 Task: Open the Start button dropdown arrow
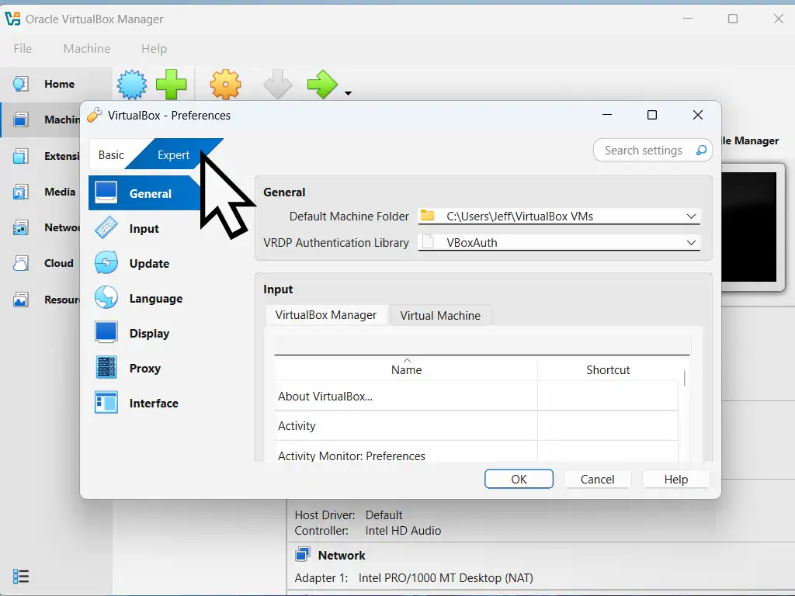[x=348, y=94]
